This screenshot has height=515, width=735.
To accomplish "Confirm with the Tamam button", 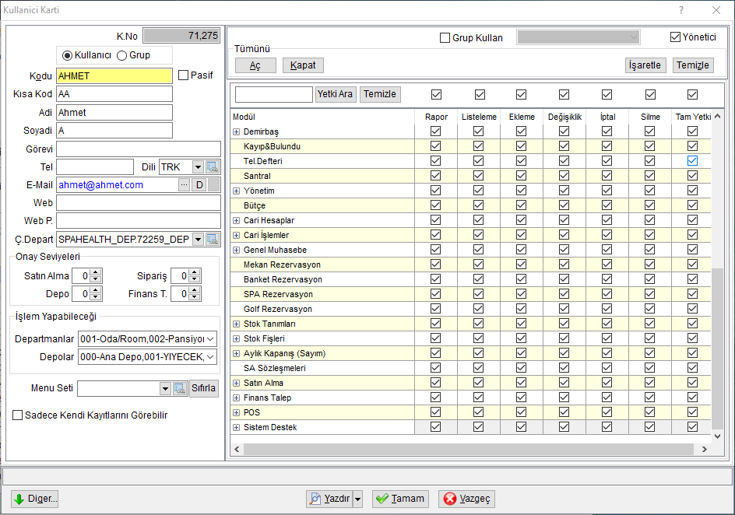I will pyautogui.click(x=401, y=499).
